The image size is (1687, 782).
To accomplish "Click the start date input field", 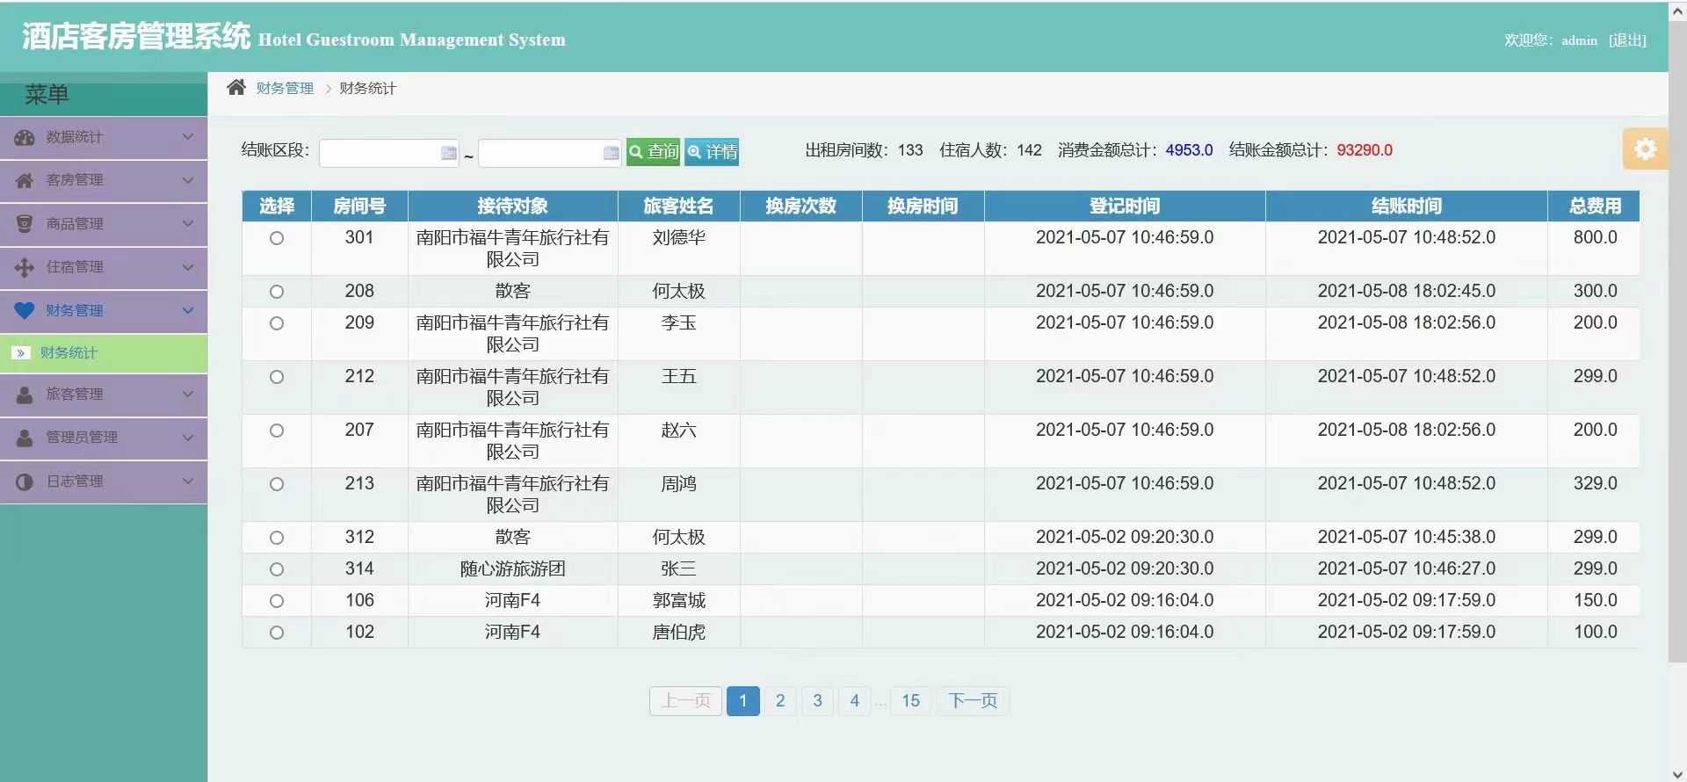I will [388, 153].
